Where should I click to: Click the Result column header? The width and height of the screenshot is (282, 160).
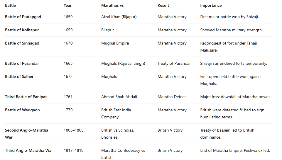(x=163, y=5)
